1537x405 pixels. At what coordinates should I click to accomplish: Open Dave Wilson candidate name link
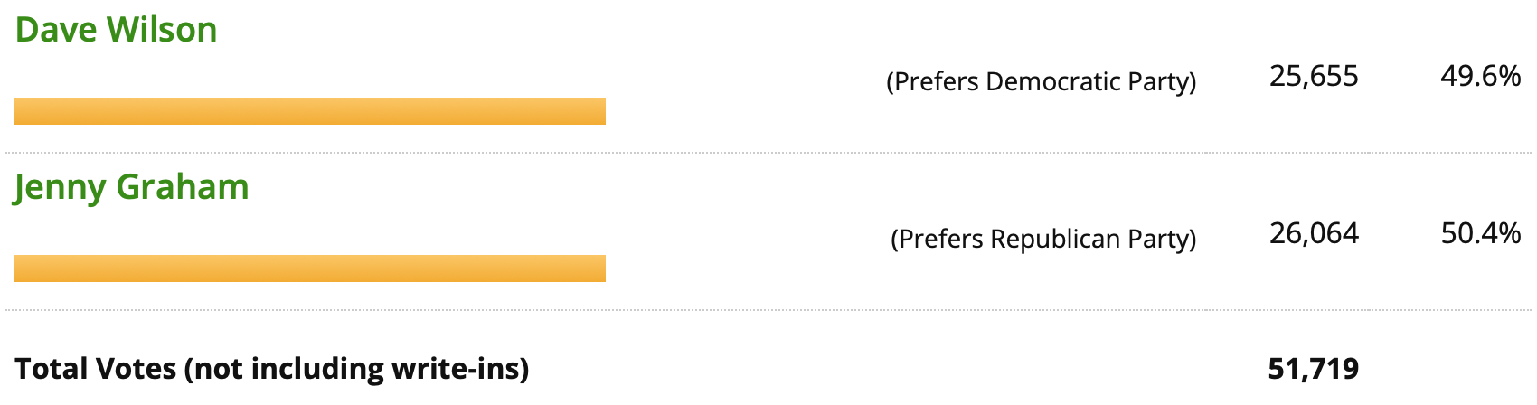117,30
